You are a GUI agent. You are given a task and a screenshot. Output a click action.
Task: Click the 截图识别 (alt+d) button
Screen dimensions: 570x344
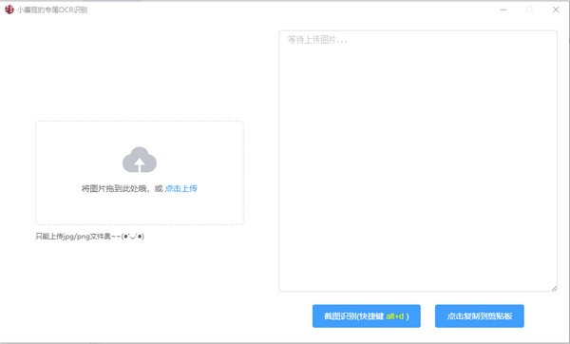367,316
